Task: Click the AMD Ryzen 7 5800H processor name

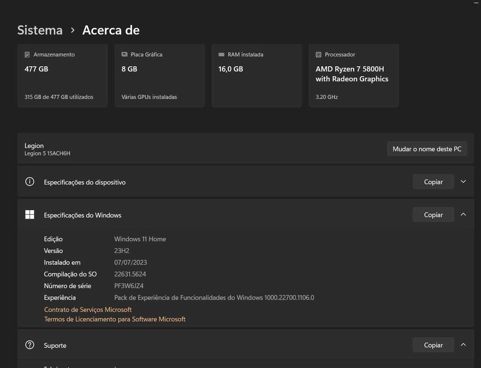Action: [352, 74]
